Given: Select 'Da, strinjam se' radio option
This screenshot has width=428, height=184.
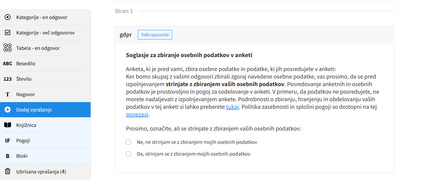Looking at the screenshot, I should coord(128,154).
